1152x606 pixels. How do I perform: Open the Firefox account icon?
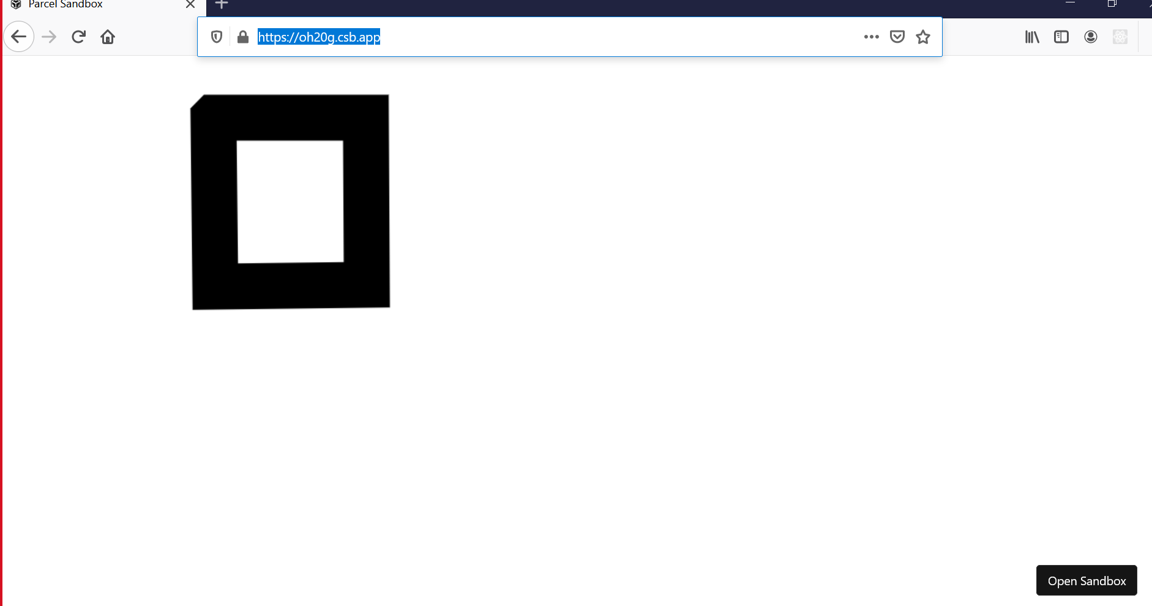(1091, 37)
